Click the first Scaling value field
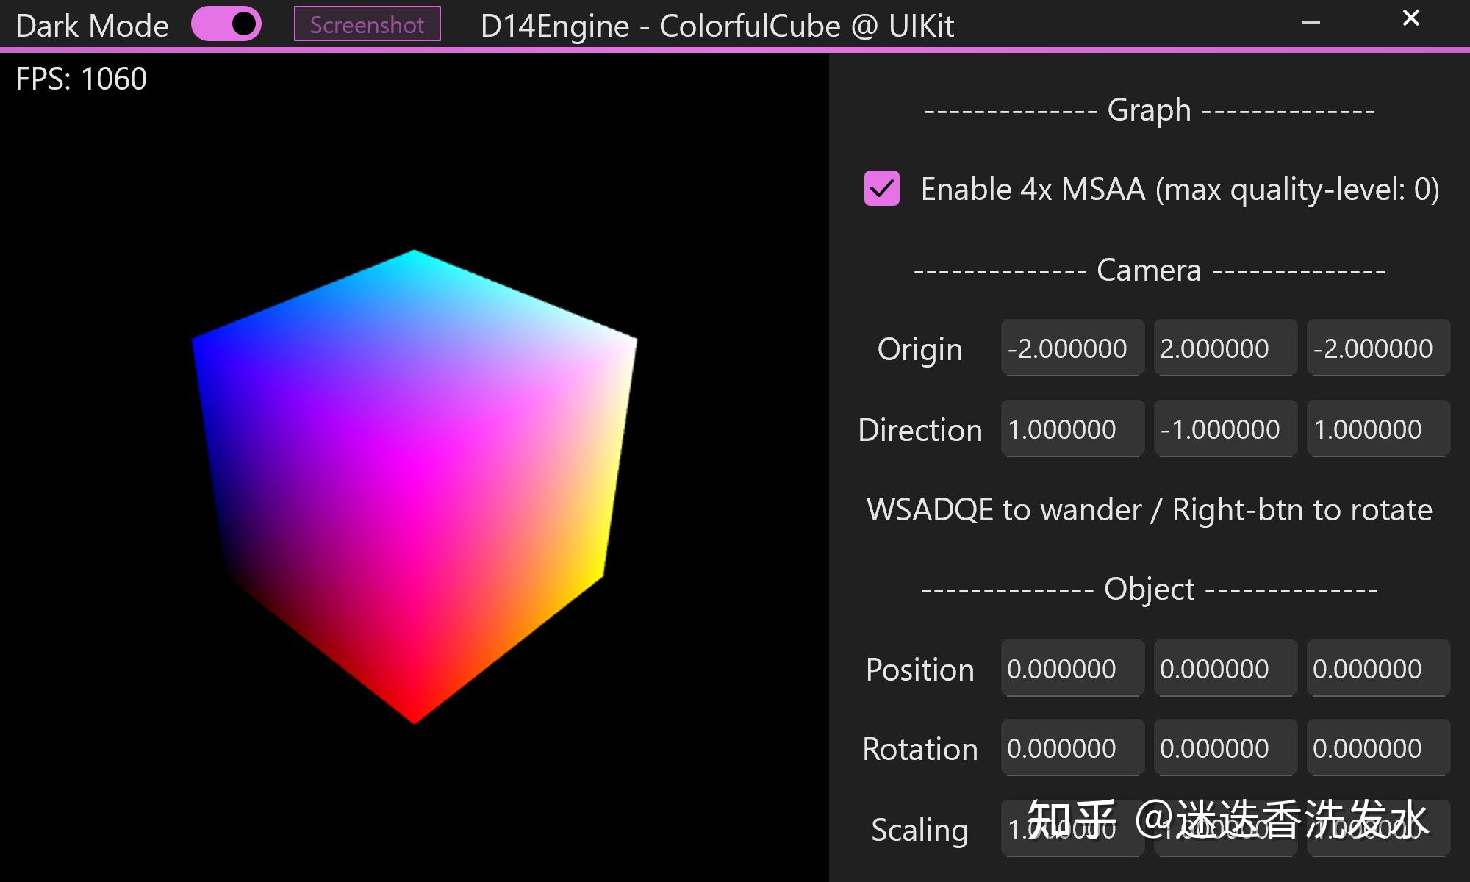The height and width of the screenshot is (882, 1470). 1072,829
